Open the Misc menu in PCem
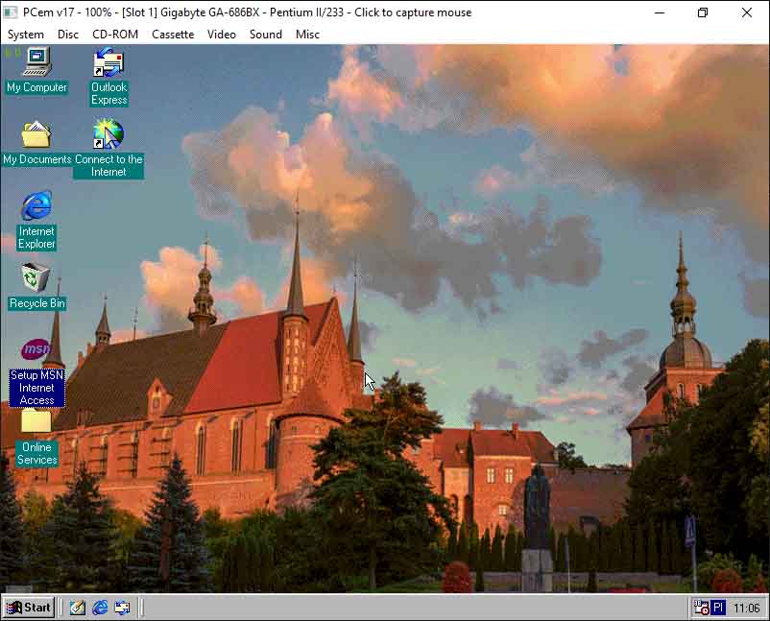The height and width of the screenshot is (621, 770). (307, 35)
